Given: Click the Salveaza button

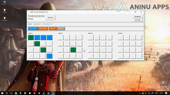Looking at the screenshot, I should click(50, 17).
